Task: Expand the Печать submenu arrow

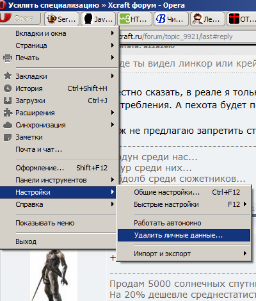Action: 113,58
